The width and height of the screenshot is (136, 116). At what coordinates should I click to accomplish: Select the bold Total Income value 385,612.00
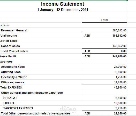119,36
